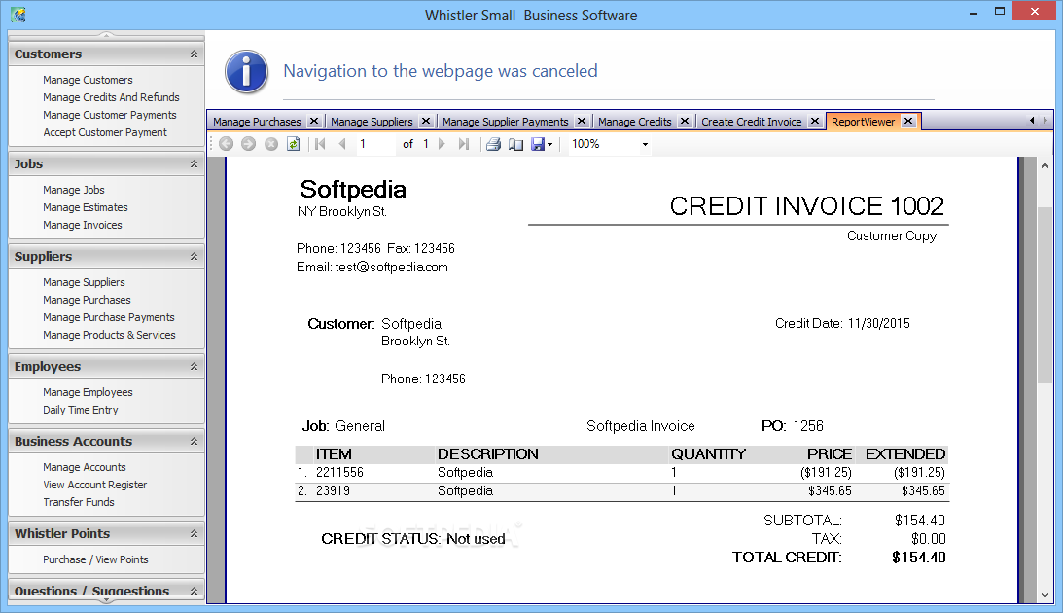
Task: Open Manage Accounts
Action: [84, 467]
